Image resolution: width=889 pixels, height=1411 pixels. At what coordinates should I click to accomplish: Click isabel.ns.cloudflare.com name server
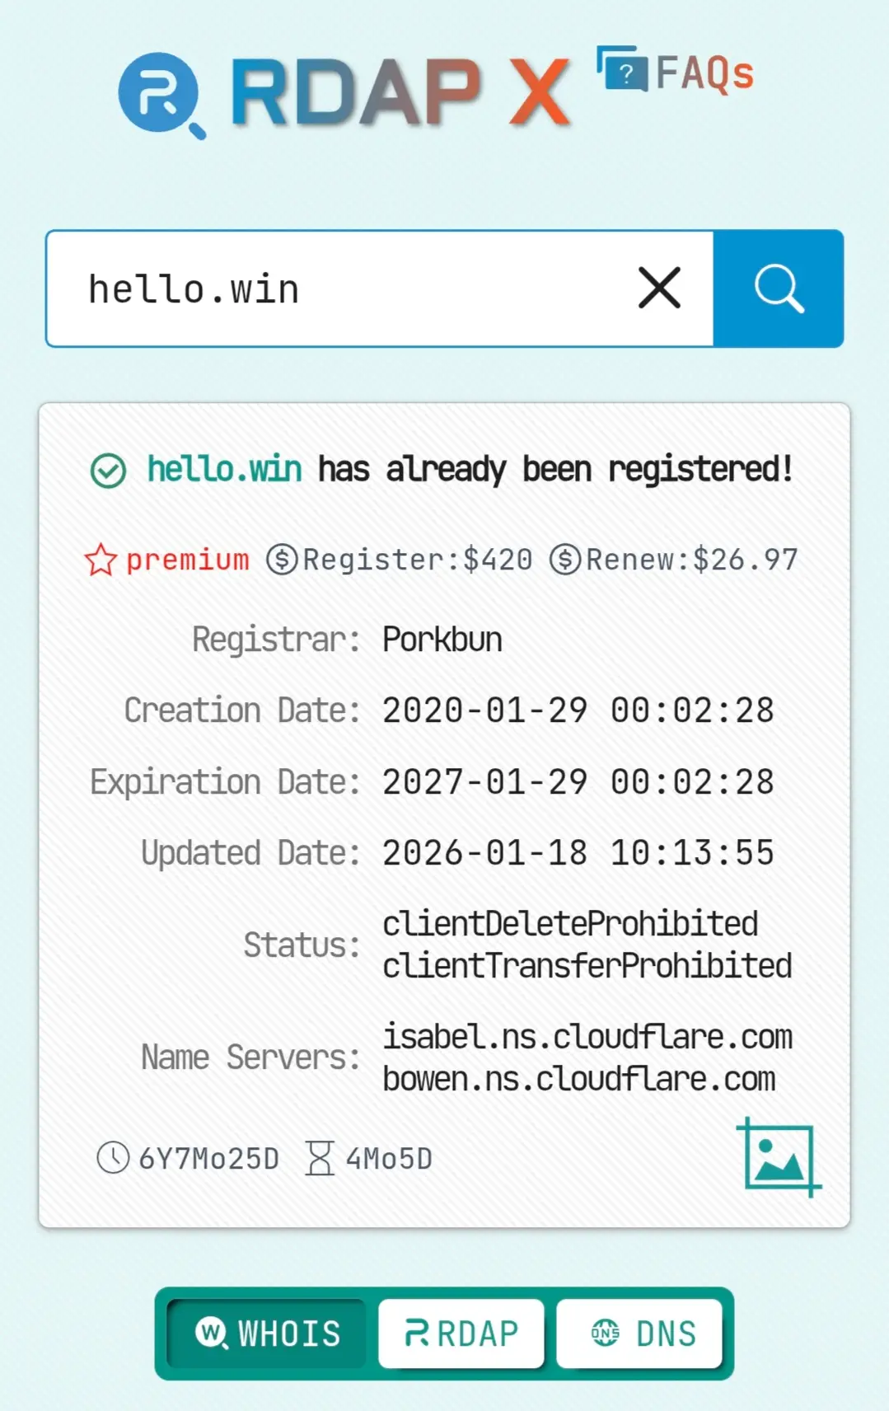click(x=587, y=1037)
